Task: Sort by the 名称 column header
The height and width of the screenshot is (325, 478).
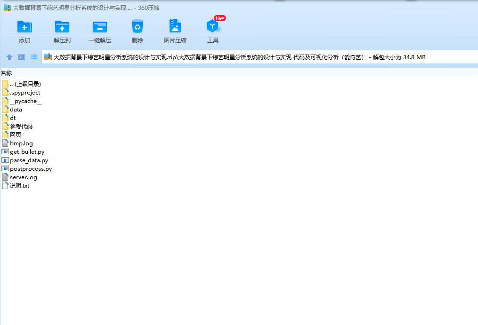Action: [x=6, y=73]
